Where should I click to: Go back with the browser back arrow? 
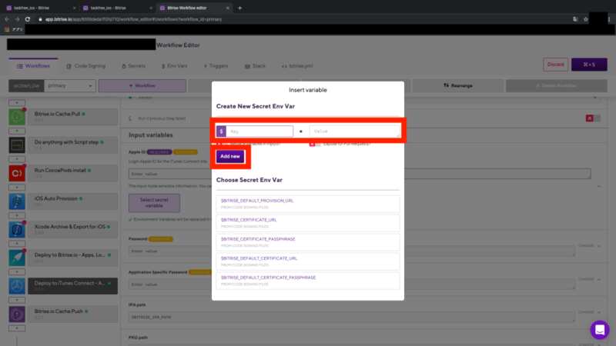pyautogui.click(x=7, y=18)
